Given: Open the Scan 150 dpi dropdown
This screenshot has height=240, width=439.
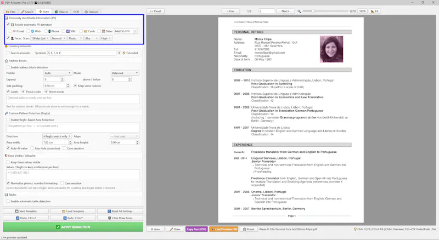Looking at the screenshot, I should 40,38.
